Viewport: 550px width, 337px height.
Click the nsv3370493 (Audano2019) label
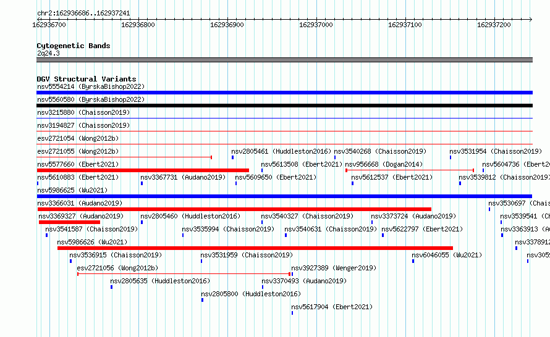[x=304, y=281]
